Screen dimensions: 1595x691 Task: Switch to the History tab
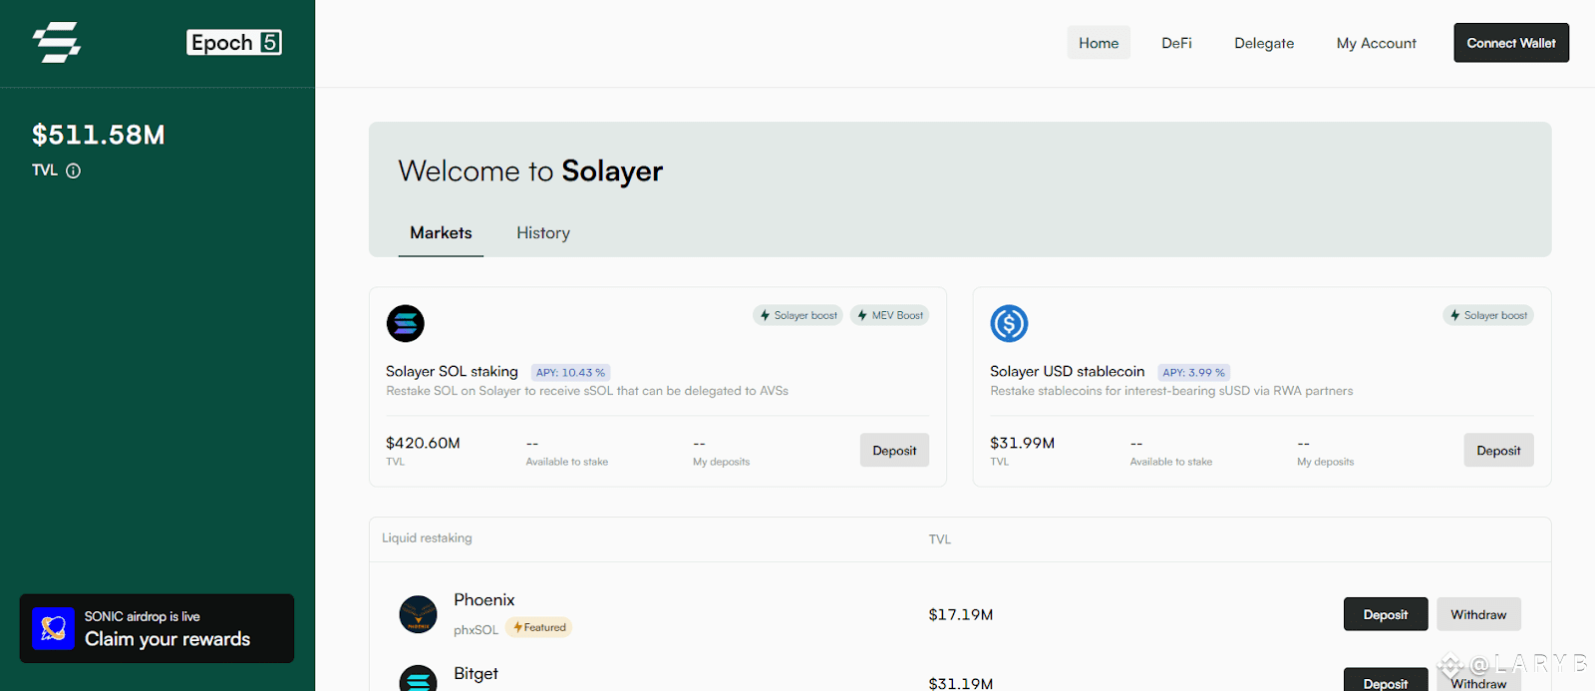[x=543, y=232]
